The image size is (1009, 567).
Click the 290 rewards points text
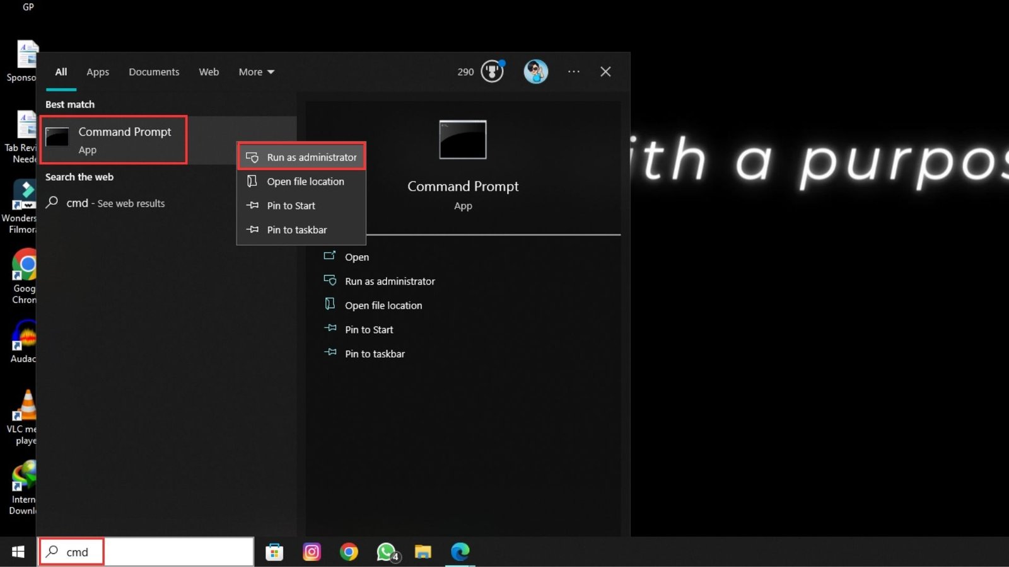[465, 72]
